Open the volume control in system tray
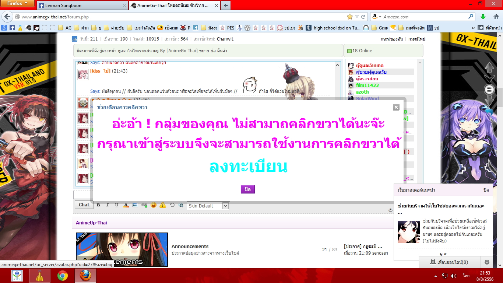The image size is (503, 283). (x=453, y=276)
